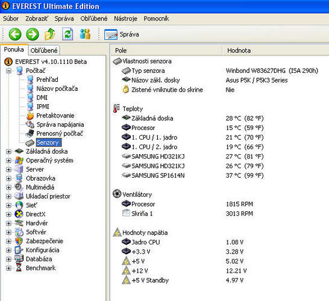
Task: Click the Konfigurácia category icon
Action: (19, 250)
